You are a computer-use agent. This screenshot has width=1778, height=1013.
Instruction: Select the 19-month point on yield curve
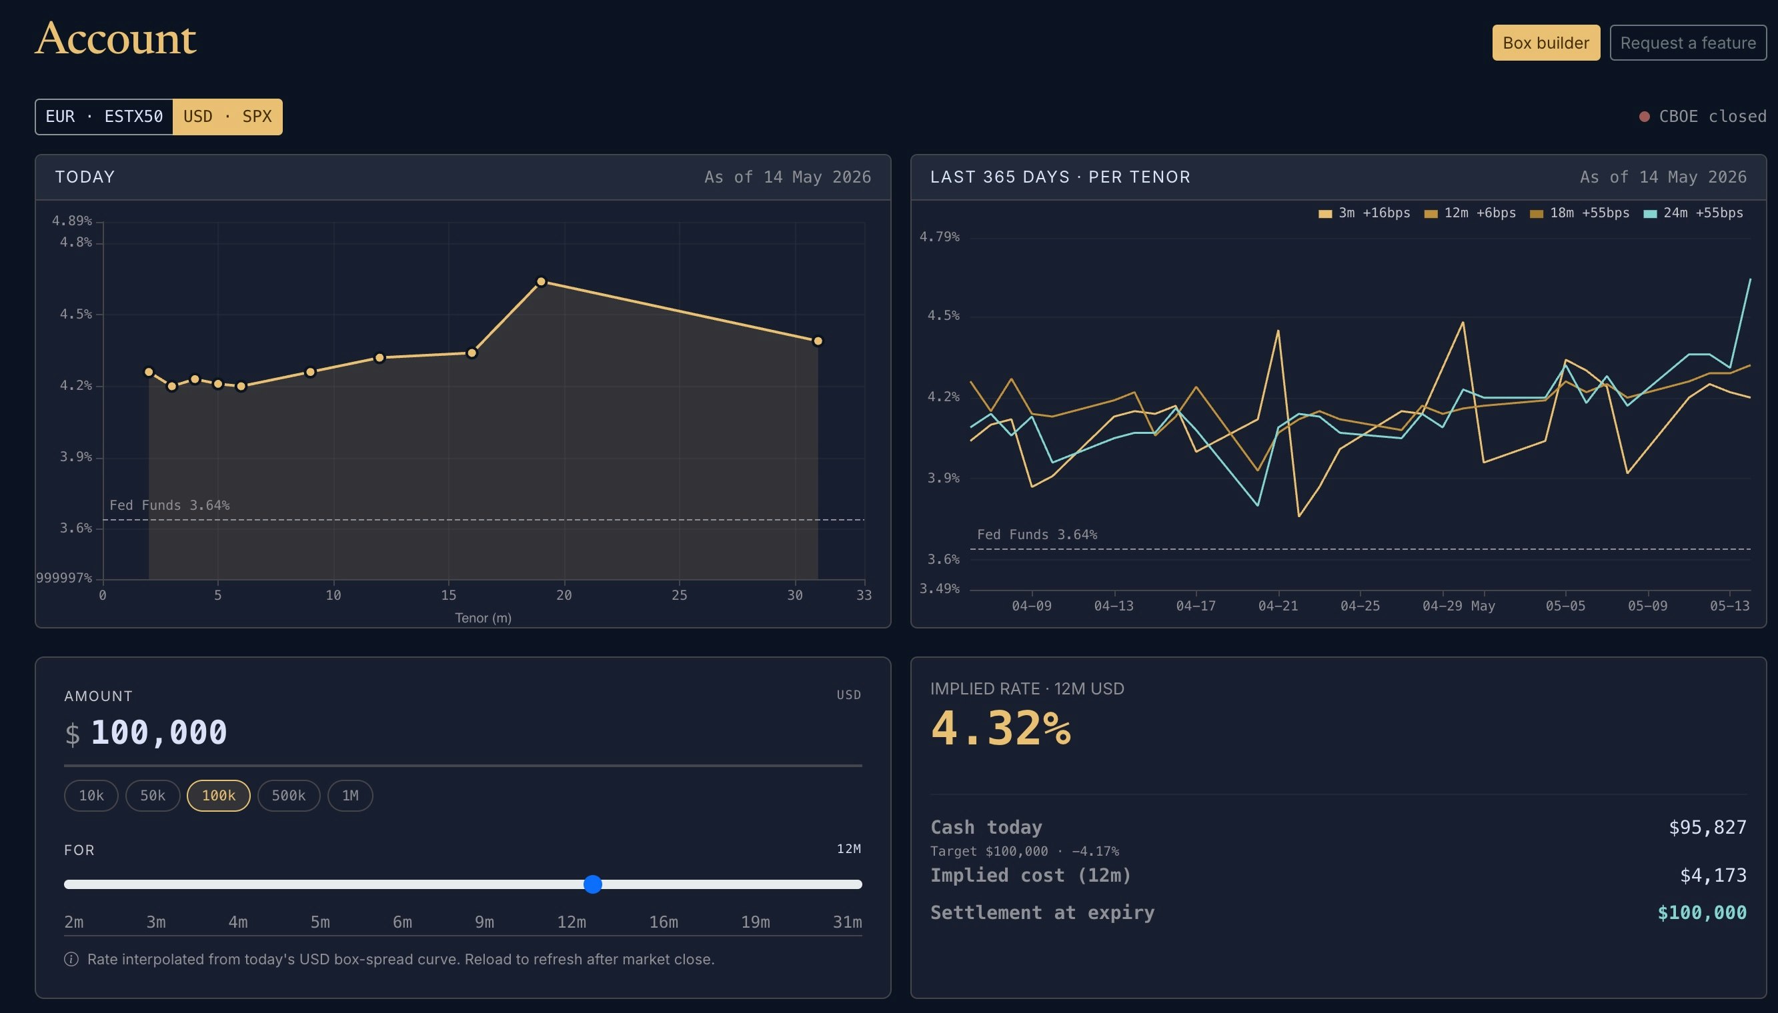(x=541, y=282)
